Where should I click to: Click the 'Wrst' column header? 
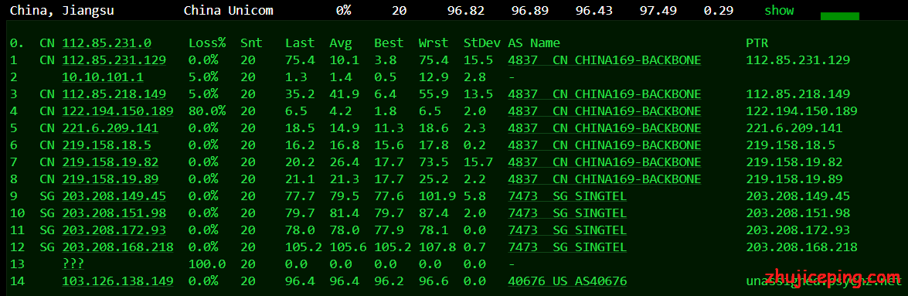pos(434,43)
